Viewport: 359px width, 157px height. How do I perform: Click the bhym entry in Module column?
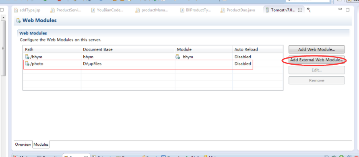click(188, 57)
